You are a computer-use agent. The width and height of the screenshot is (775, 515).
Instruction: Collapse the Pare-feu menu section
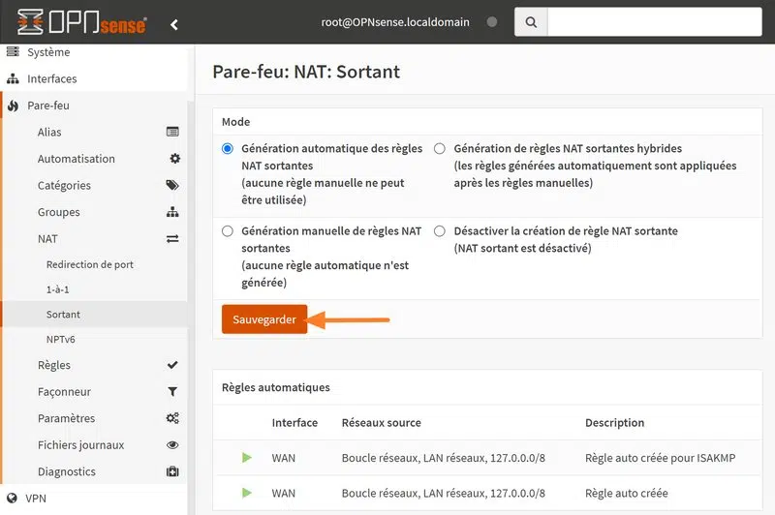point(48,106)
